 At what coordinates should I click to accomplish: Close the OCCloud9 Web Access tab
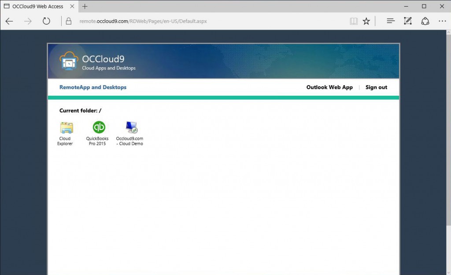[72, 6]
